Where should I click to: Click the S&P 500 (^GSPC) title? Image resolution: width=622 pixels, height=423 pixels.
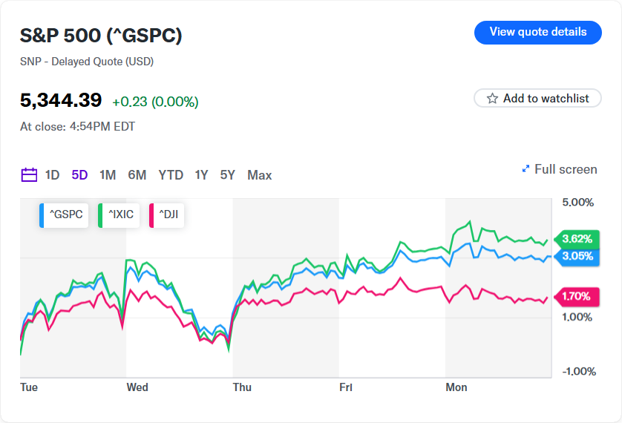click(x=101, y=36)
